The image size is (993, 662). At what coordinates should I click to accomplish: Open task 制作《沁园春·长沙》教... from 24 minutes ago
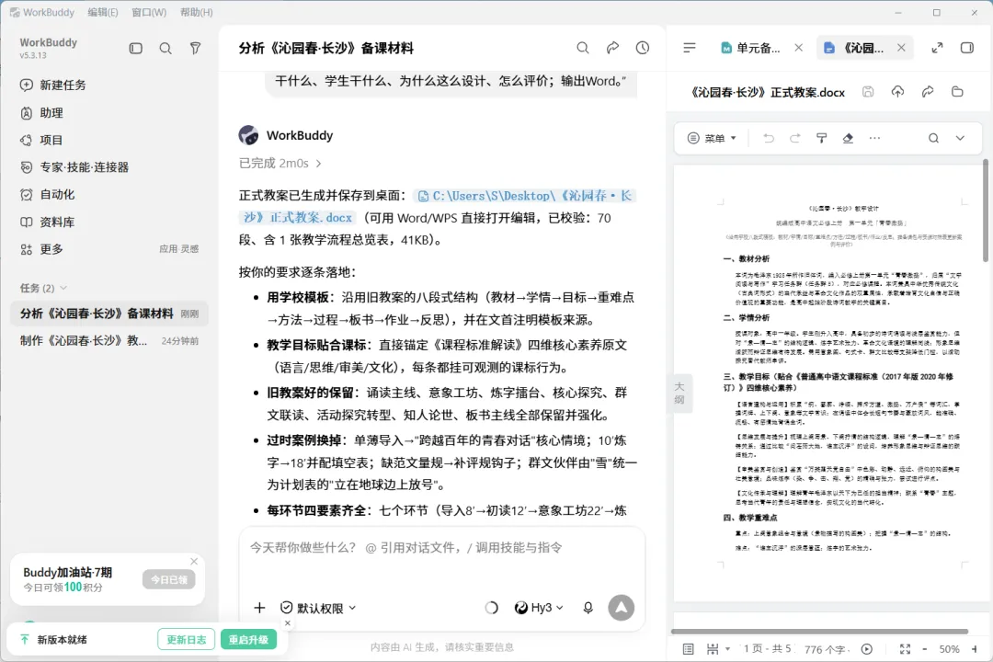pos(108,341)
